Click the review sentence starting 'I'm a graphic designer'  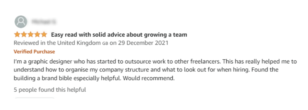coord(117,61)
